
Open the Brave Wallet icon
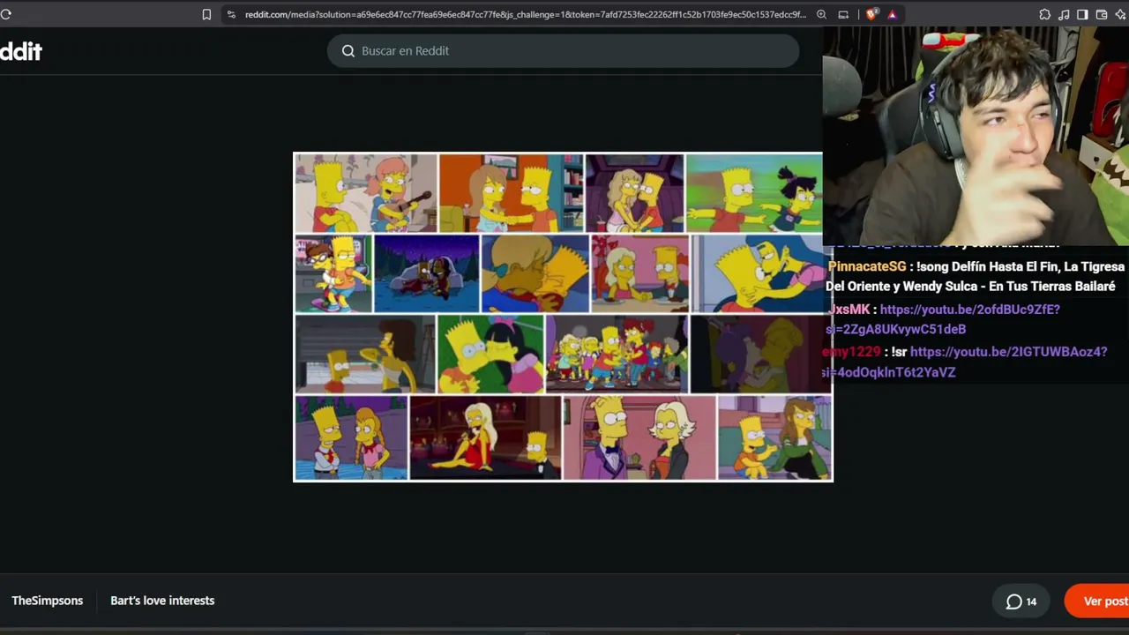pos(1102,14)
